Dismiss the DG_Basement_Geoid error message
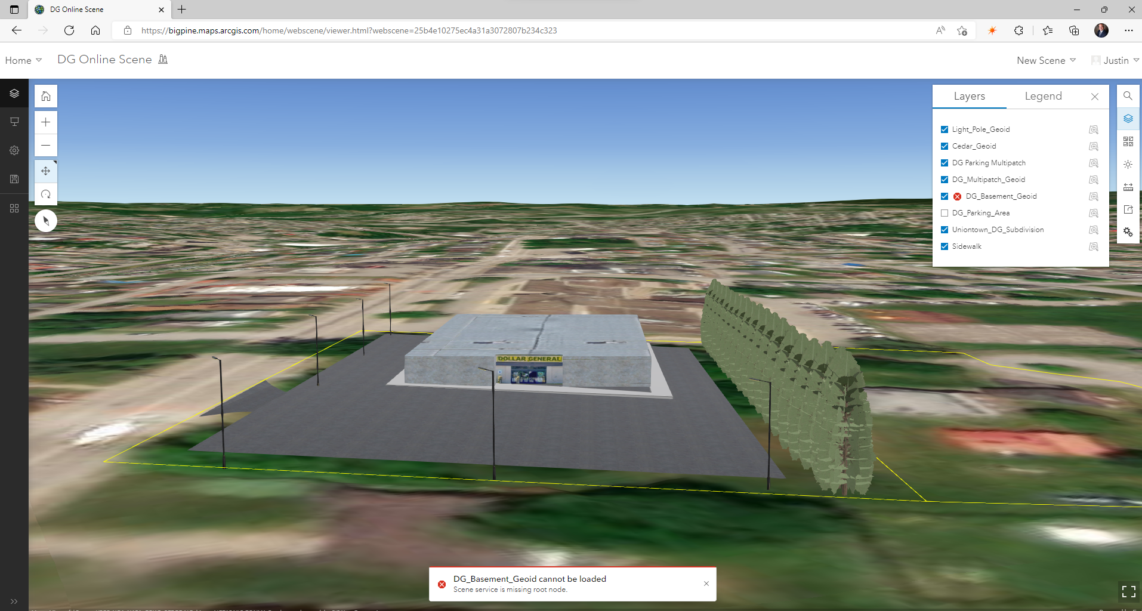Viewport: 1142px width, 611px height. coord(706,583)
